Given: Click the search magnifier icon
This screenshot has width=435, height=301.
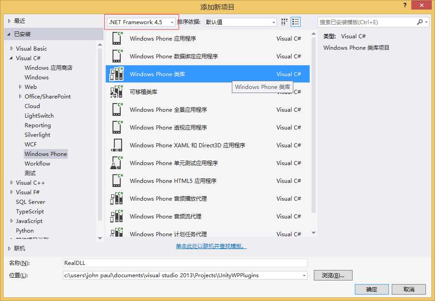Looking at the screenshot, I should pos(420,22).
